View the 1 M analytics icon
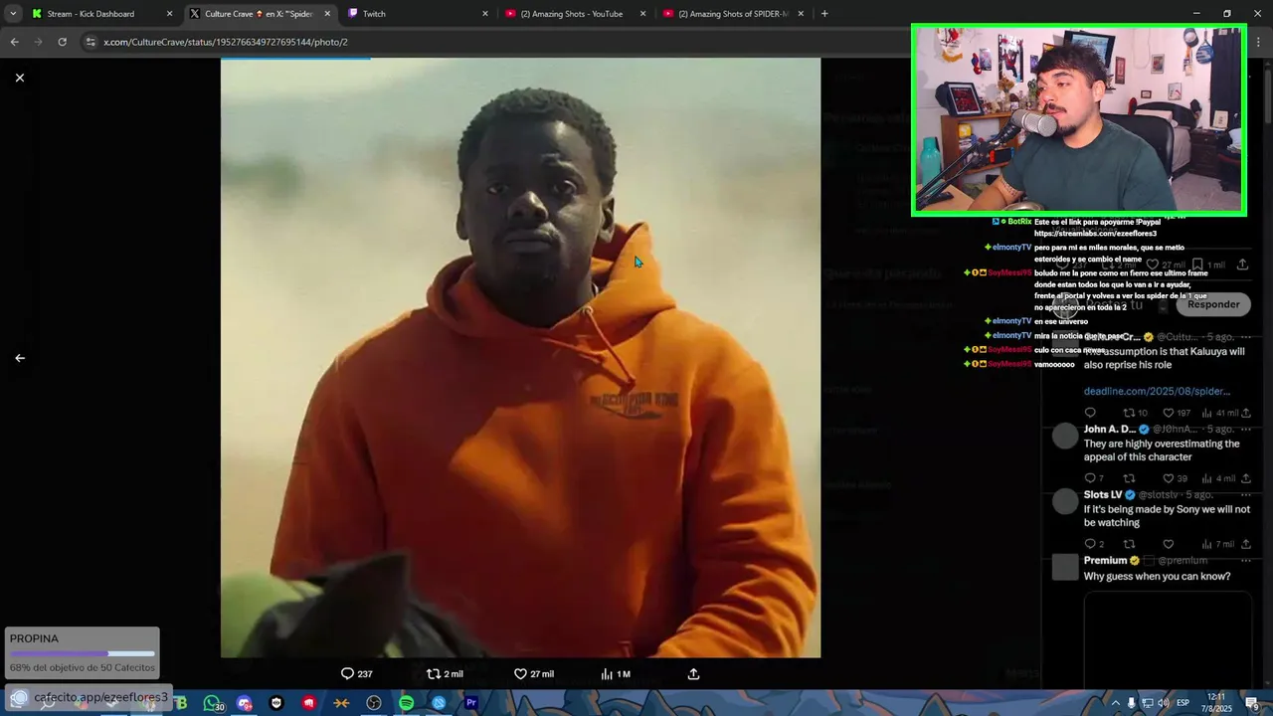Screen dimensions: 1273x716 (x=616, y=674)
